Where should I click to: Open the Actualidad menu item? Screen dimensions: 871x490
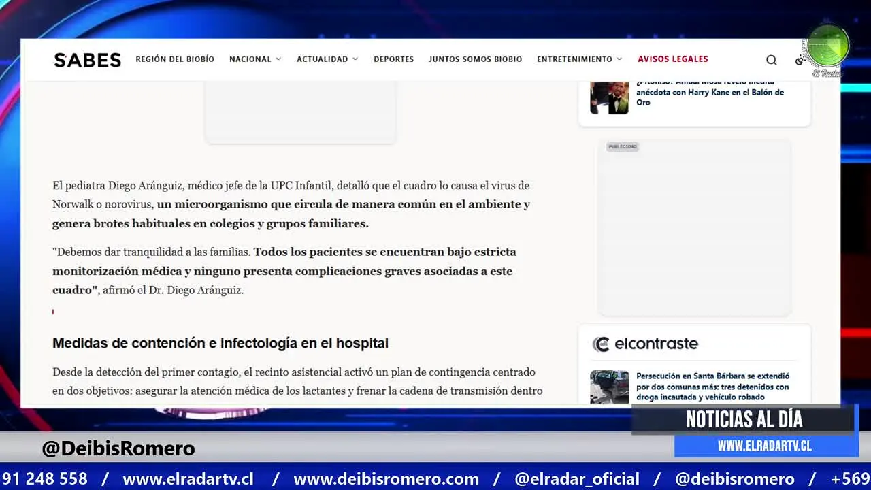pos(322,59)
